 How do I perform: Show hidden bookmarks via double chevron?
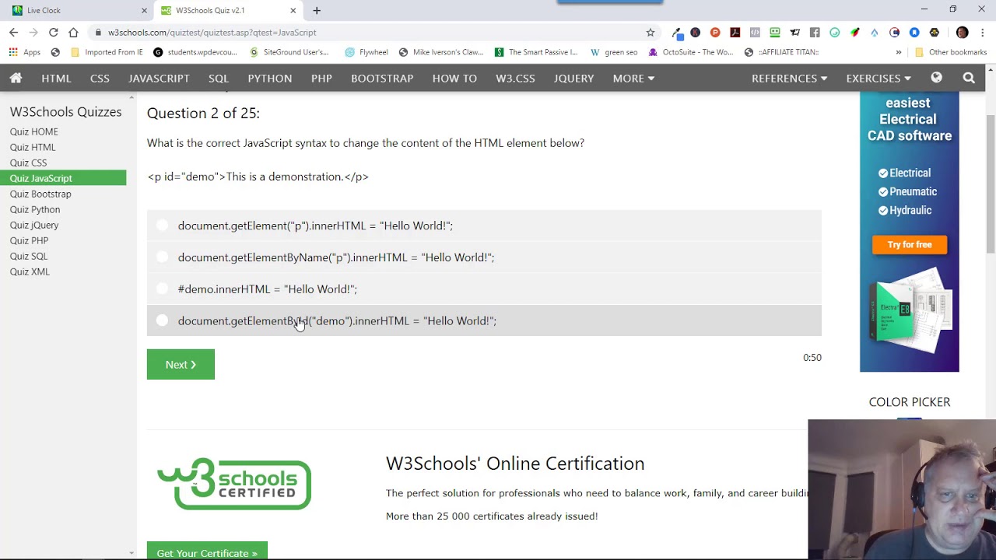[898, 52]
